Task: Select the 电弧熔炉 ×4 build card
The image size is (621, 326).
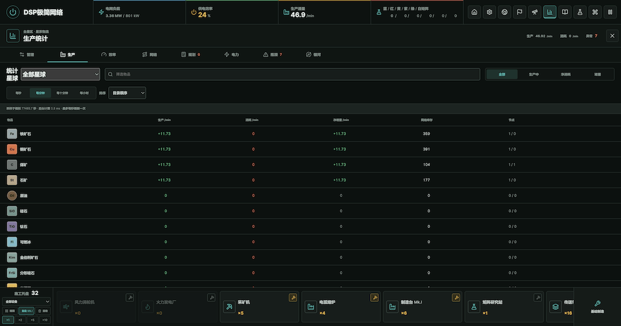Action: coord(341,307)
